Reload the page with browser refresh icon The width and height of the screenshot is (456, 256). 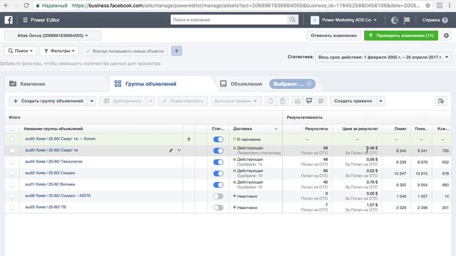pyautogui.click(x=26, y=6)
